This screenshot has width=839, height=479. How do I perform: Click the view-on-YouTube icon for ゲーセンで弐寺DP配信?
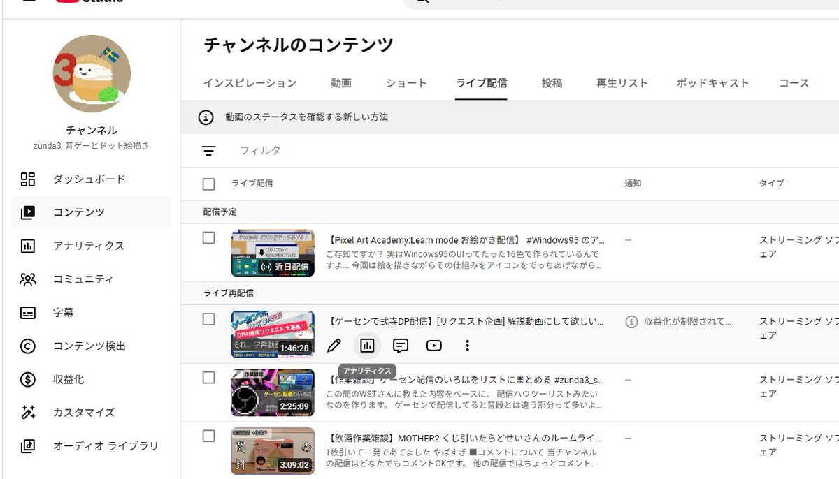point(434,345)
